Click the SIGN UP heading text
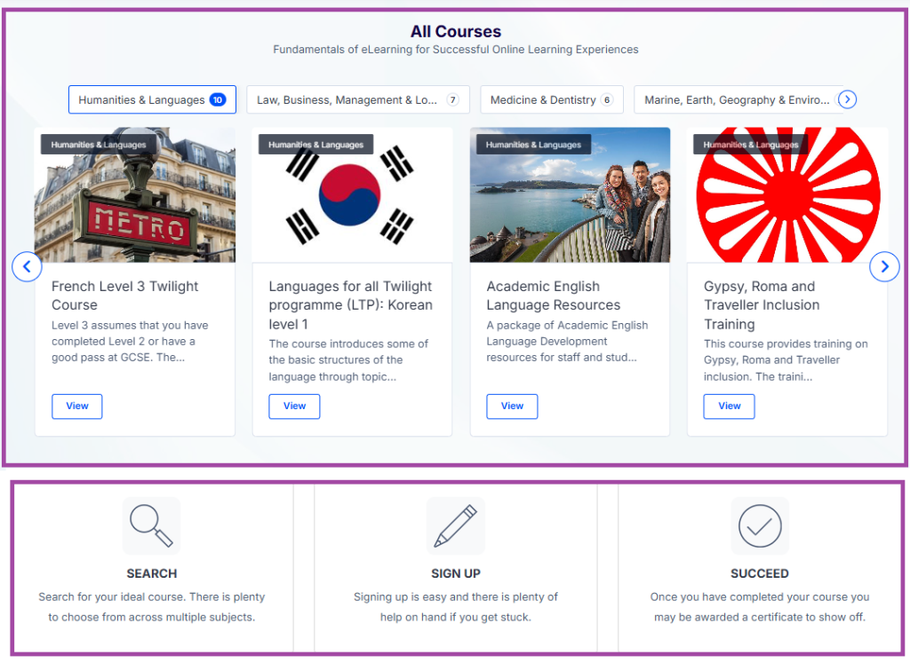Screen dimensions: 910x663 (x=456, y=573)
